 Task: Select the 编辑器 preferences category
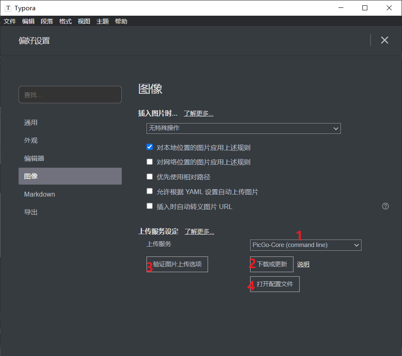pos(70,158)
